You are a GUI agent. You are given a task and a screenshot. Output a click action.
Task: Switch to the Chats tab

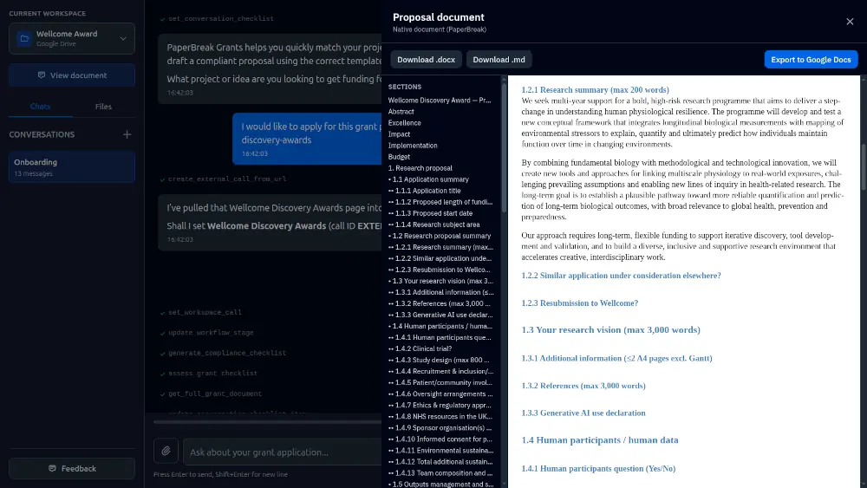click(x=41, y=106)
